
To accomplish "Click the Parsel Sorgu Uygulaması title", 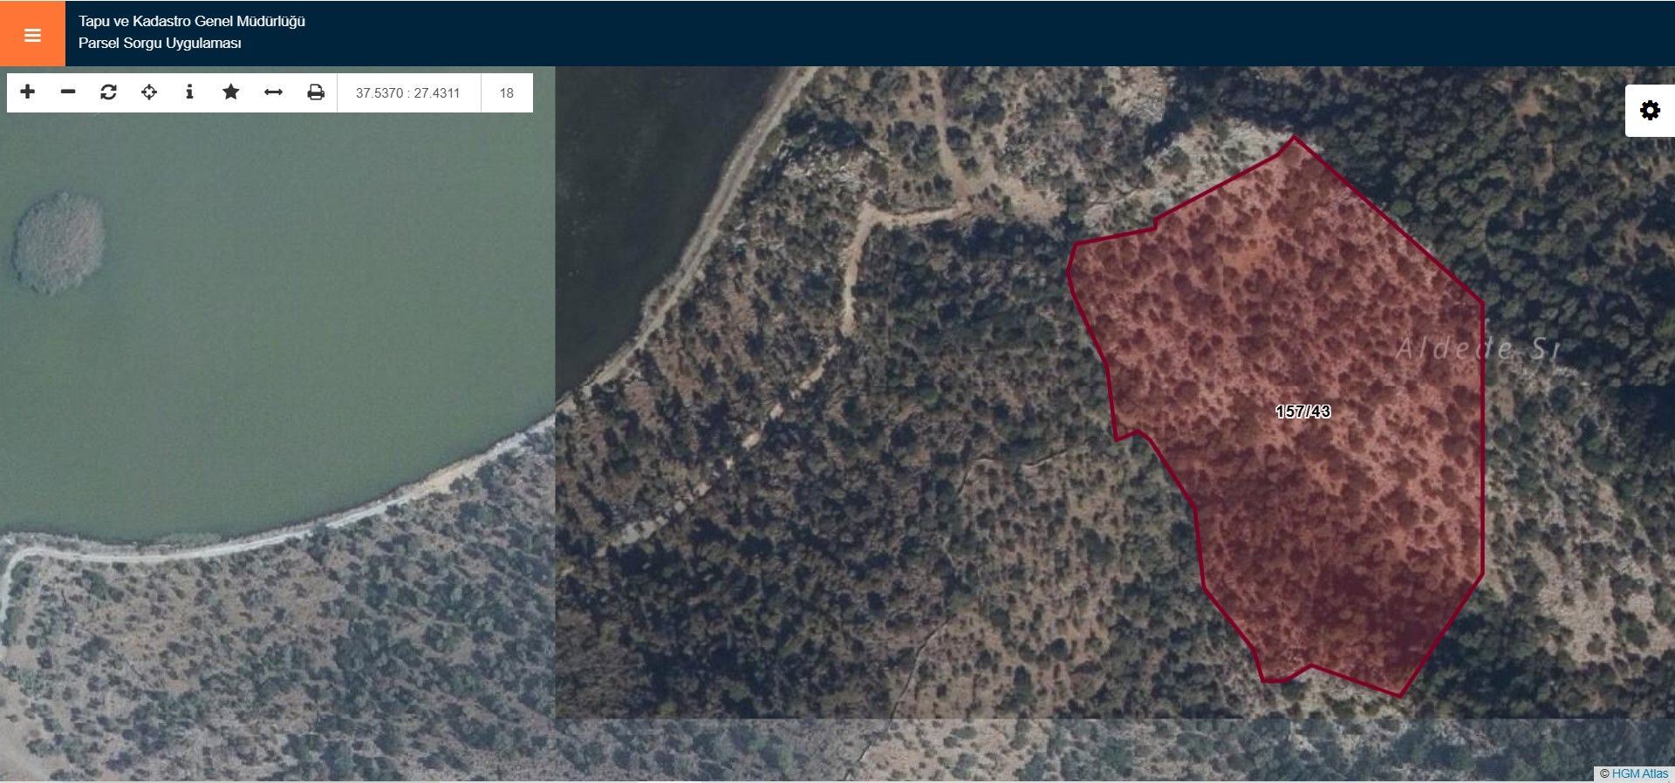I will (x=160, y=43).
